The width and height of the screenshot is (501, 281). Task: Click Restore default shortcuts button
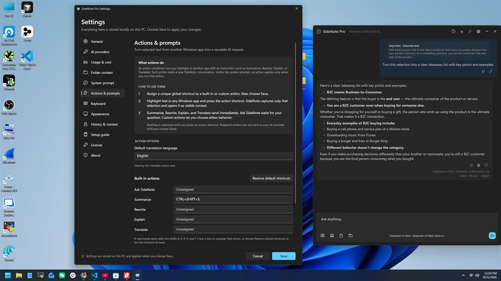click(x=271, y=178)
